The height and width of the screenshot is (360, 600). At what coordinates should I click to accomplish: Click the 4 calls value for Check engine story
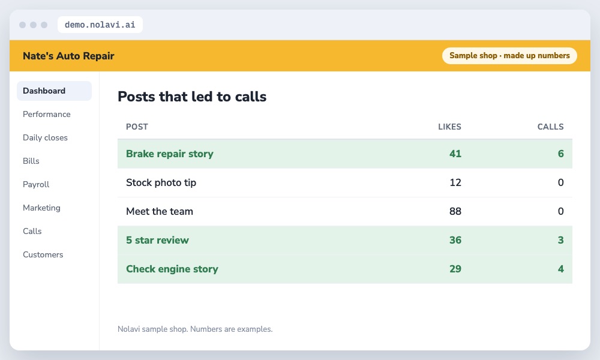coord(560,269)
